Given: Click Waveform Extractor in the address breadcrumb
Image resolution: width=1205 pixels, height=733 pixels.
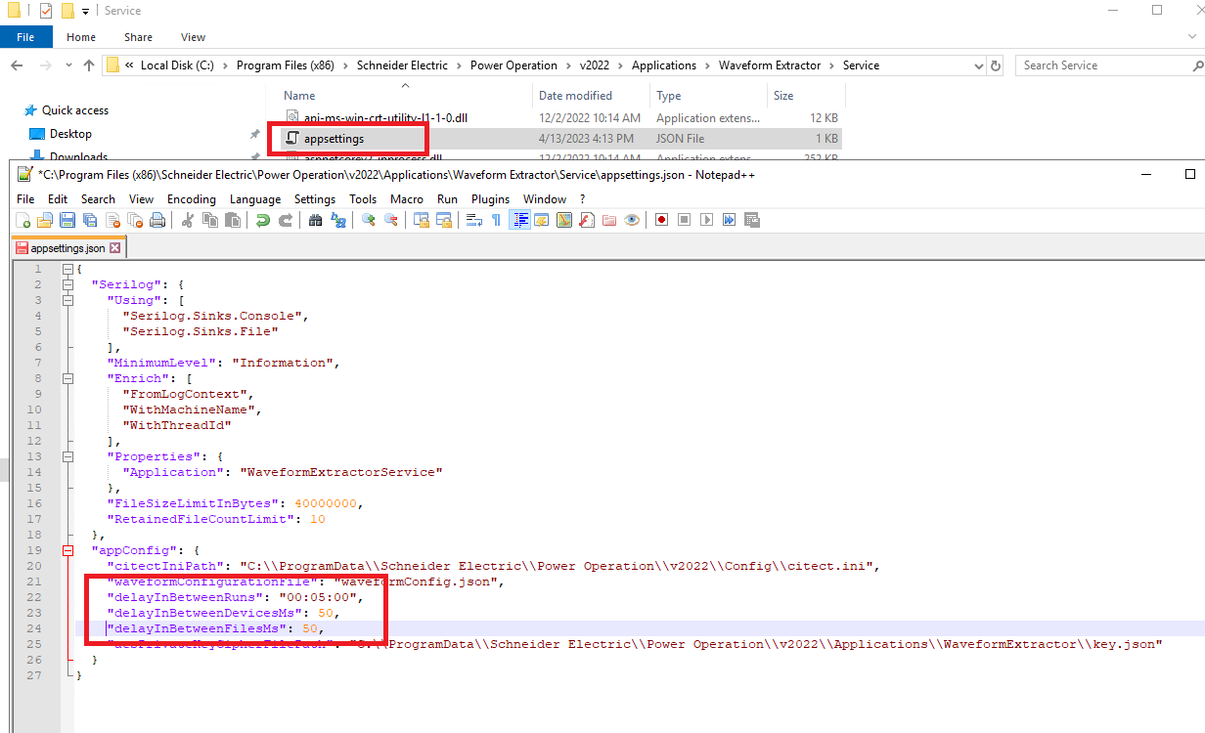Looking at the screenshot, I should [x=770, y=65].
